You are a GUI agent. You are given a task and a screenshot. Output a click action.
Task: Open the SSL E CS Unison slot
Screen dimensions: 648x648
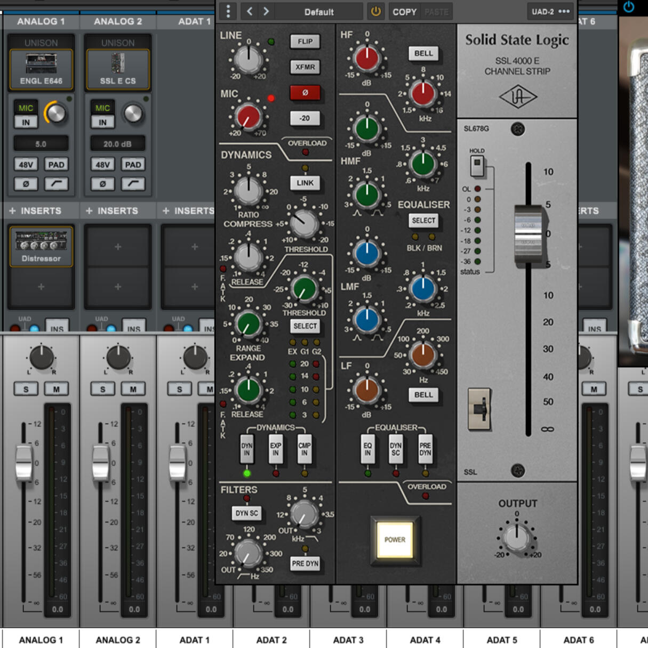(x=118, y=69)
